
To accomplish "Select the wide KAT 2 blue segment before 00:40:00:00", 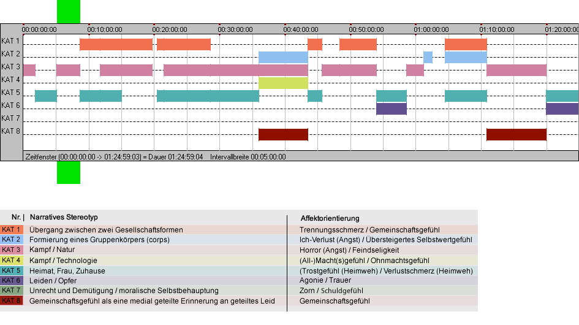I will pos(283,57).
